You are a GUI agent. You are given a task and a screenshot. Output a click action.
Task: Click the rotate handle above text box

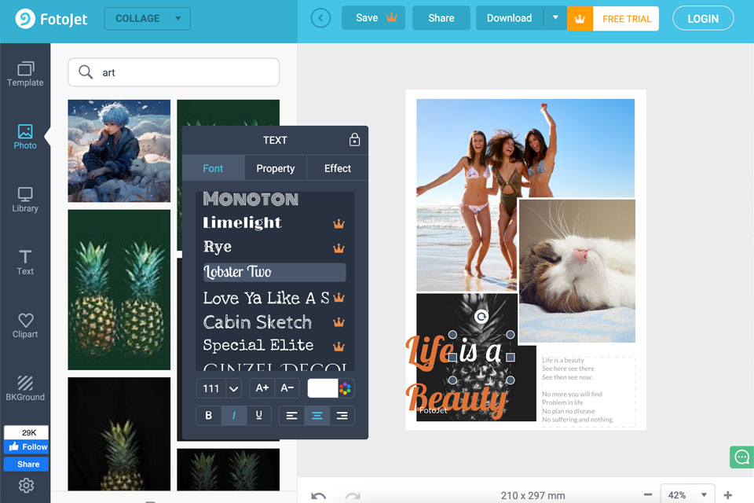tap(481, 316)
